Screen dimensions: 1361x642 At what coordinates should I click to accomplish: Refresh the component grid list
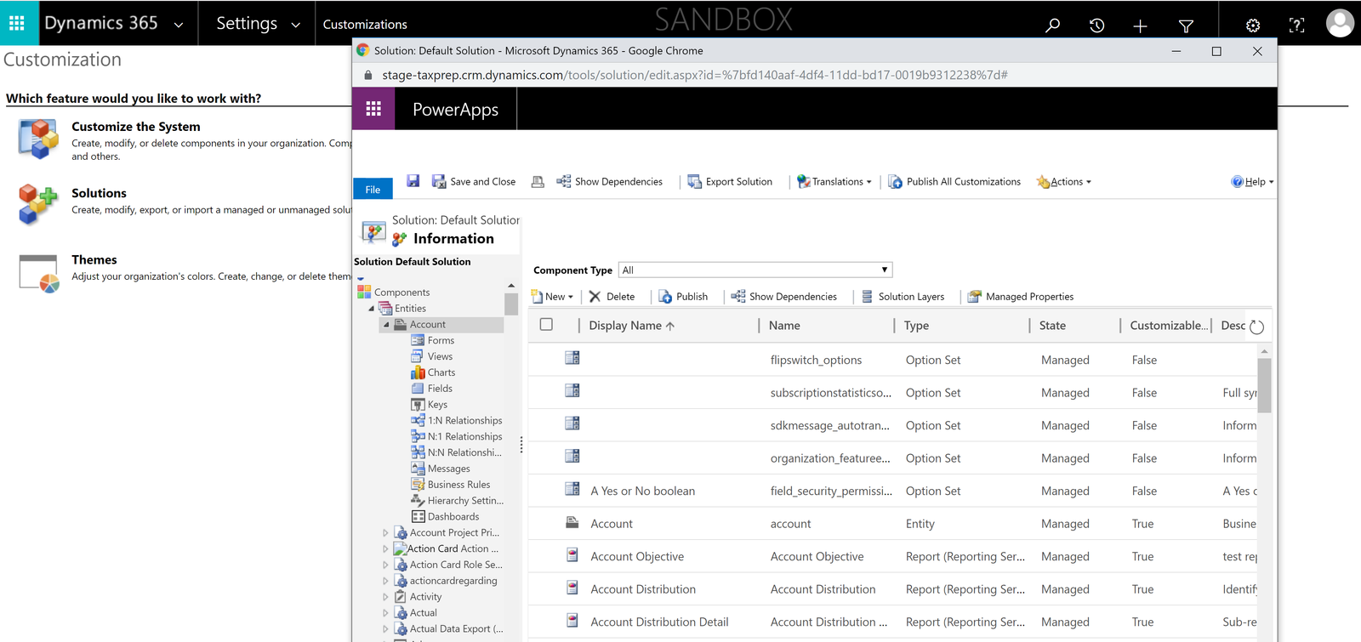click(x=1257, y=327)
